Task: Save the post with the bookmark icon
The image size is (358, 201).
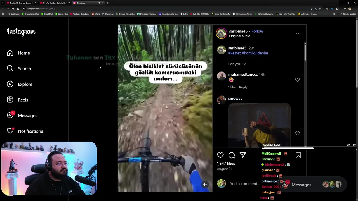Action: [298, 155]
